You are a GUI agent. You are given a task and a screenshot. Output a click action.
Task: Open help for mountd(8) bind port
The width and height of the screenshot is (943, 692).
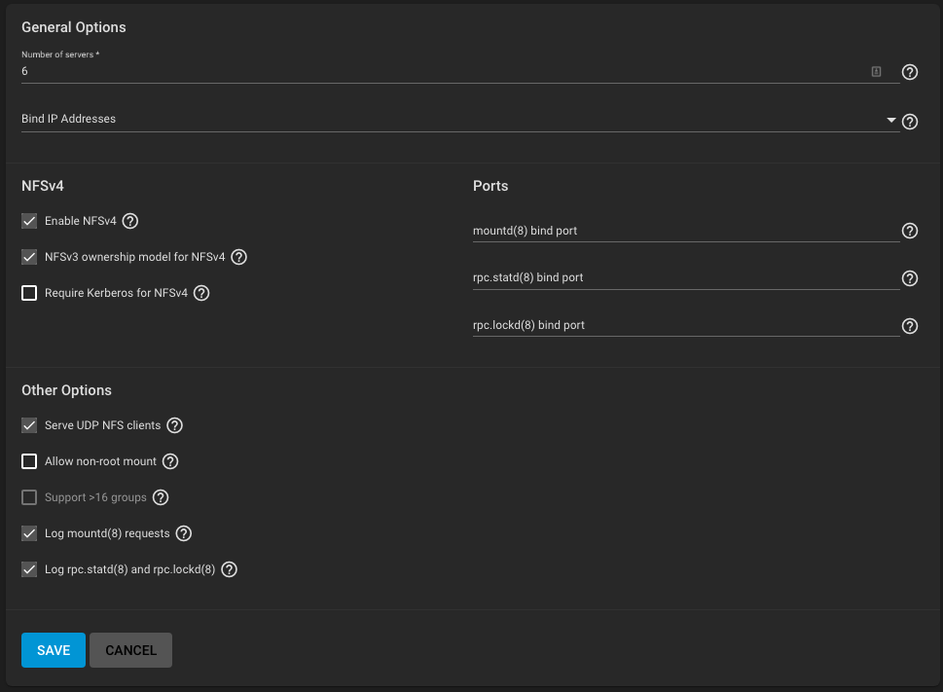[x=909, y=231]
